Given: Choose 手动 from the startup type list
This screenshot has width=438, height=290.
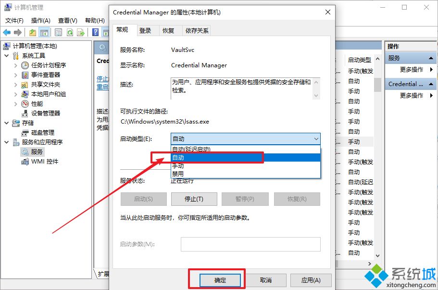Looking at the screenshot, I should tap(246, 166).
